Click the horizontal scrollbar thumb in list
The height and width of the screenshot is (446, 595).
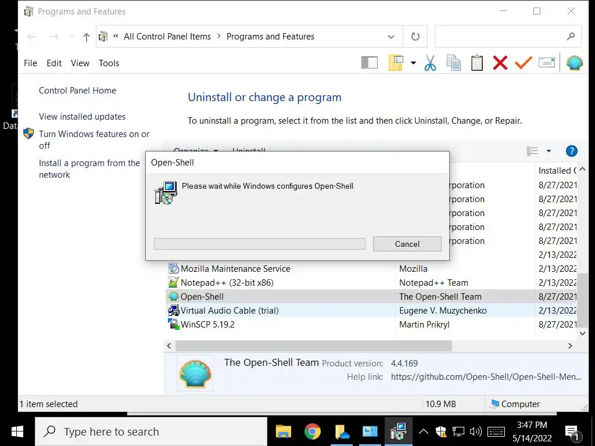313,346
